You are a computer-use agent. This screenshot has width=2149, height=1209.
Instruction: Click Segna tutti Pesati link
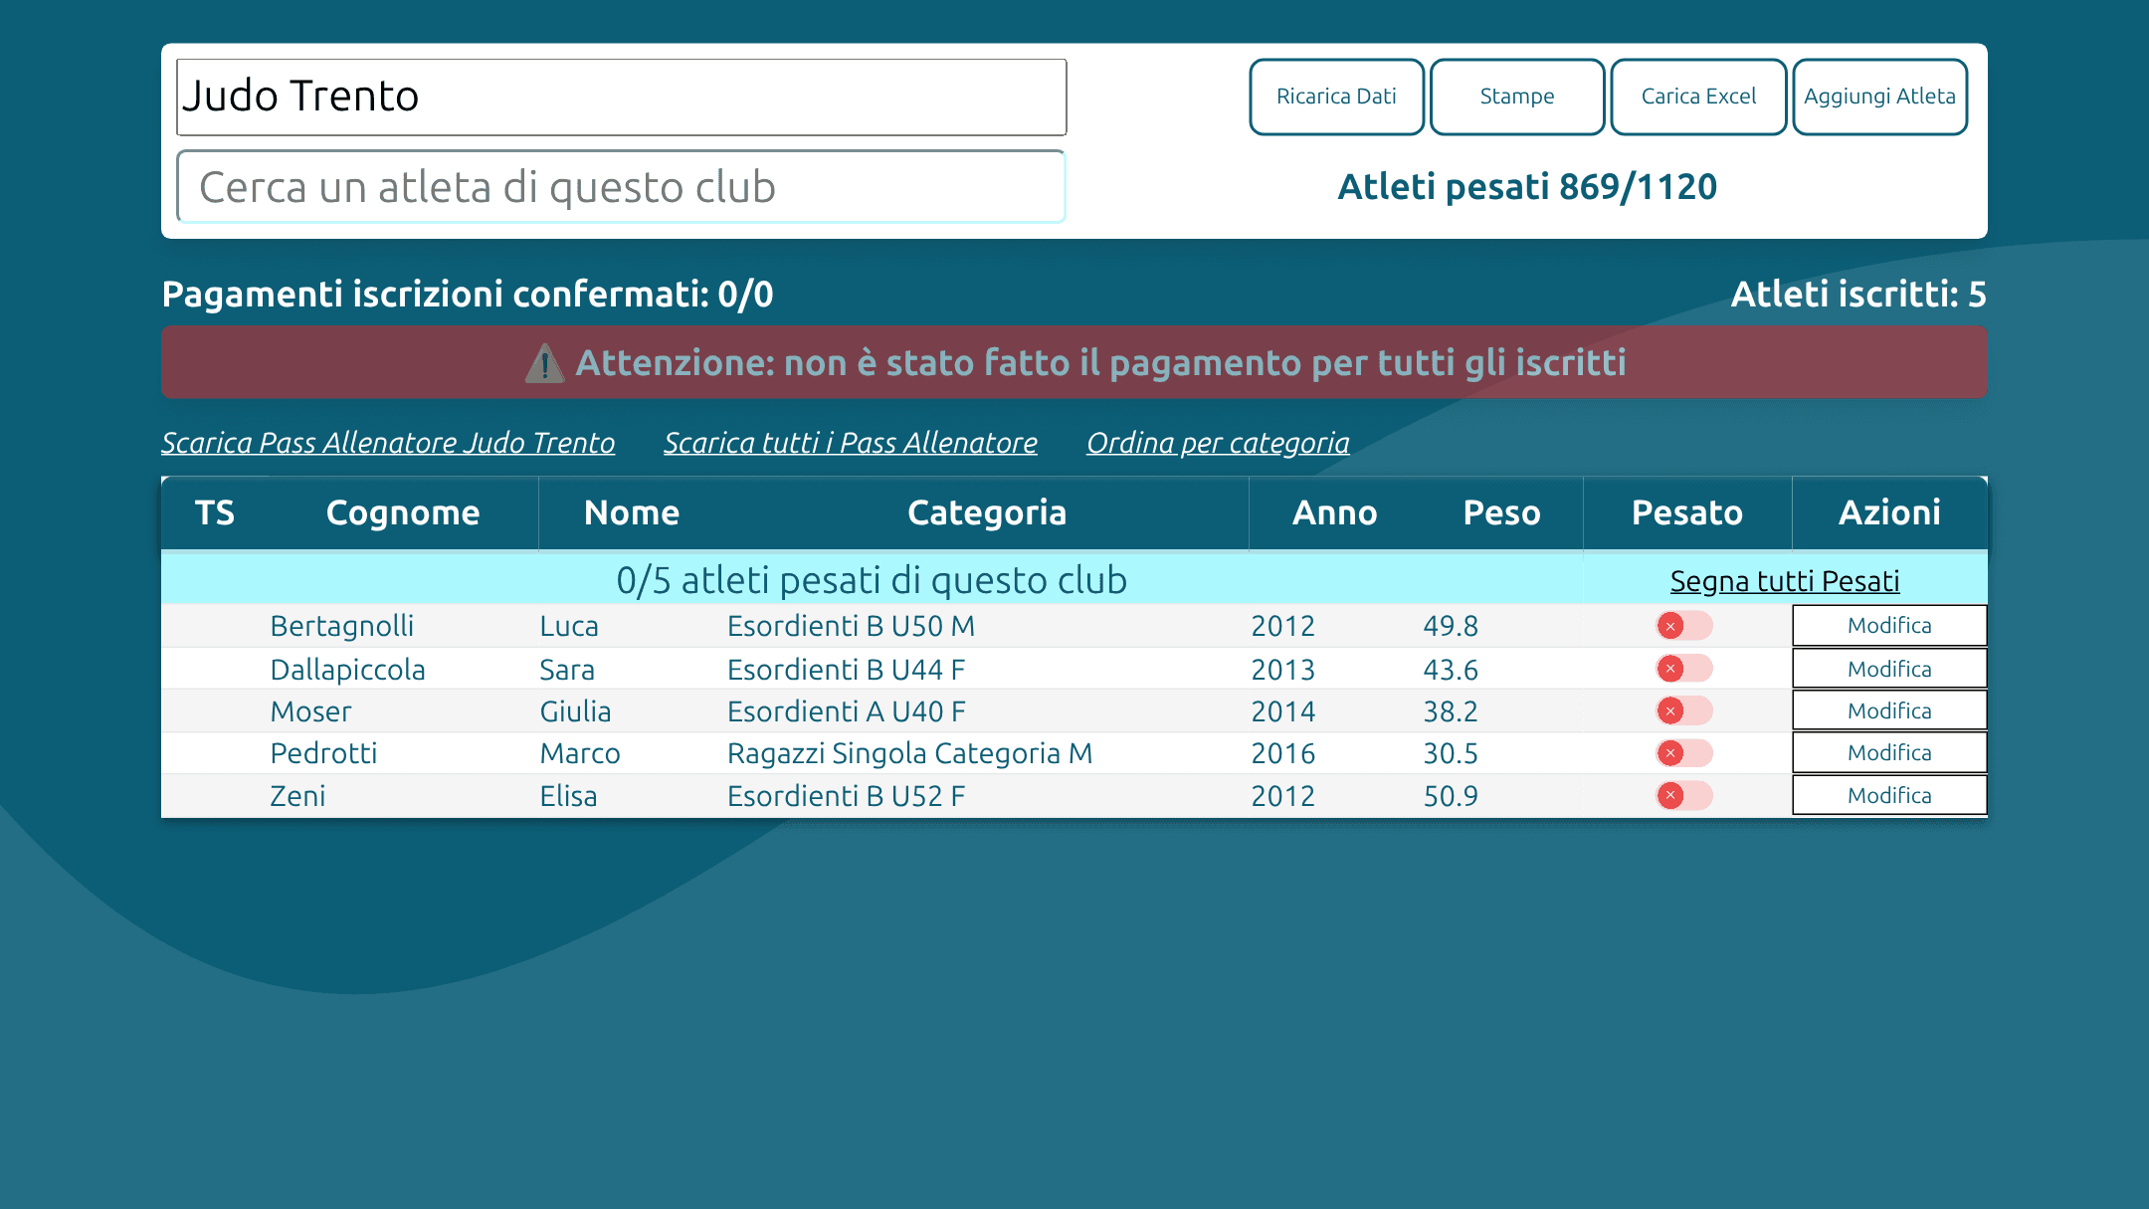click(1785, 581)
